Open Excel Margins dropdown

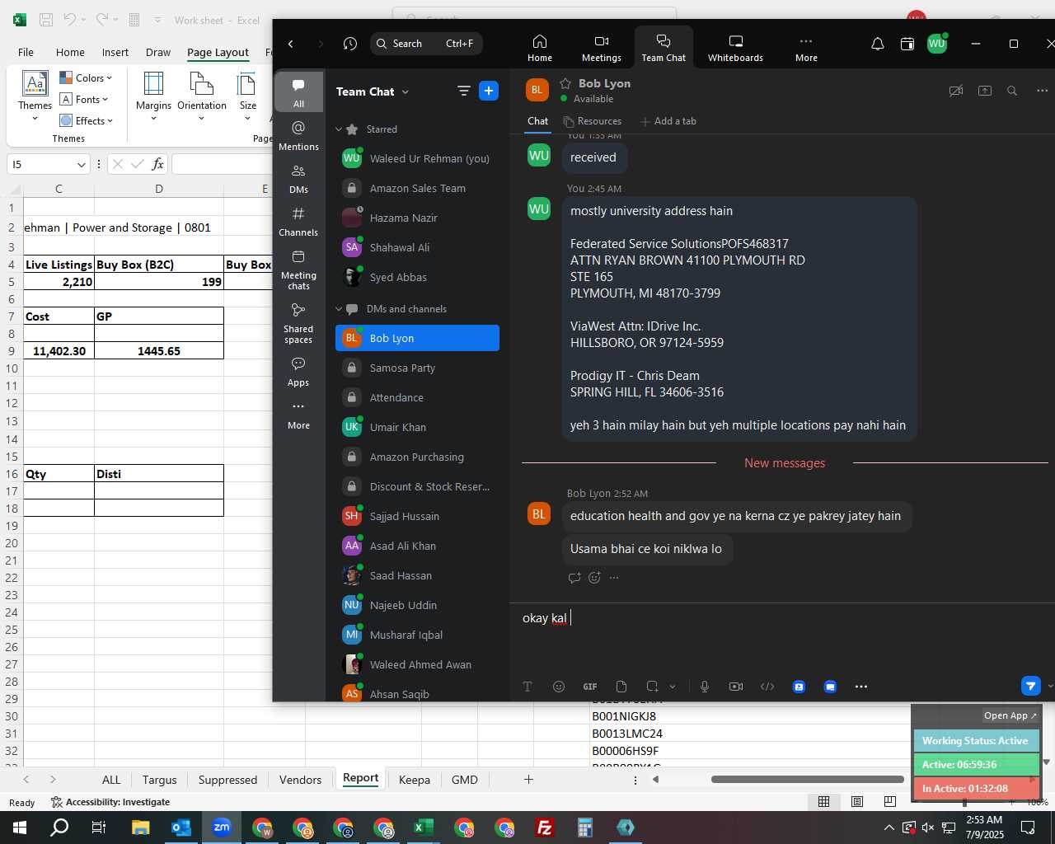[x=153, y=97]
